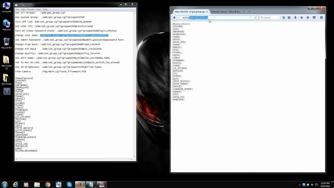334x188 pixels.
Task: Click the 'Set Admin Password' line in Notepad
Action: [69, 40]
